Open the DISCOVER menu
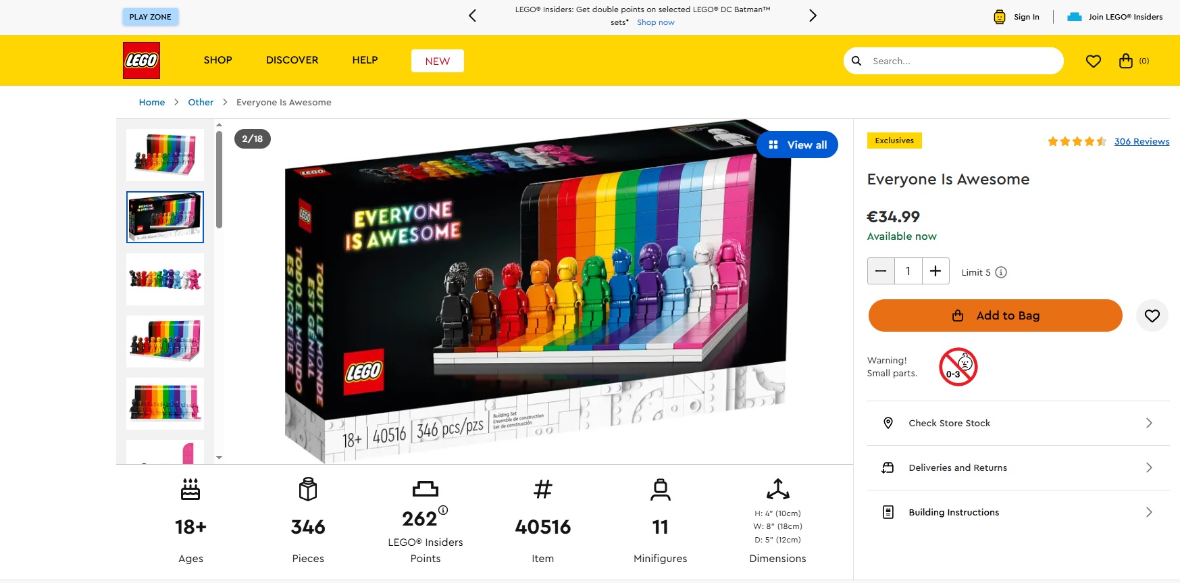The image size is (1180, 583). 292,60
